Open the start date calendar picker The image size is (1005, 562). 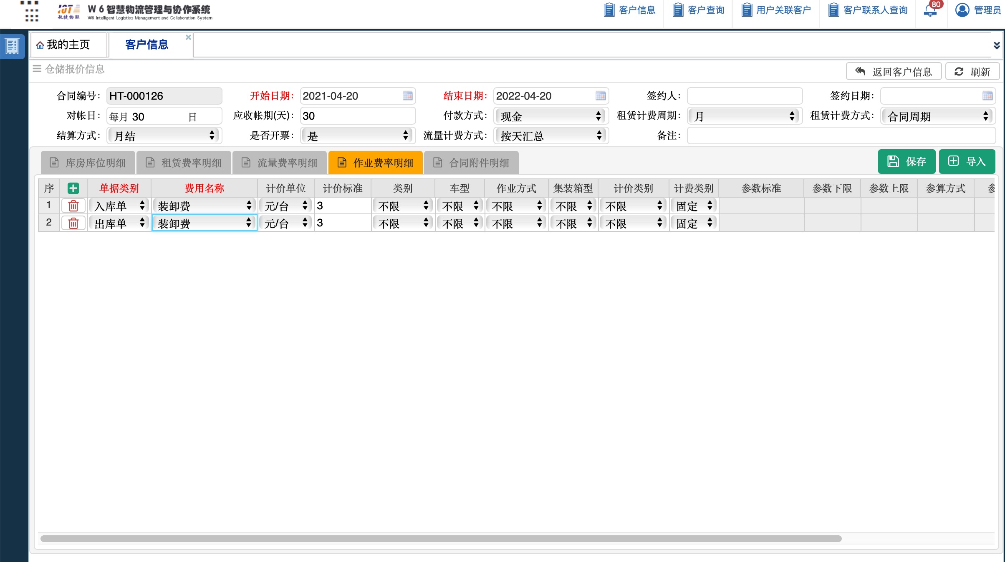(x=407, y=96)
